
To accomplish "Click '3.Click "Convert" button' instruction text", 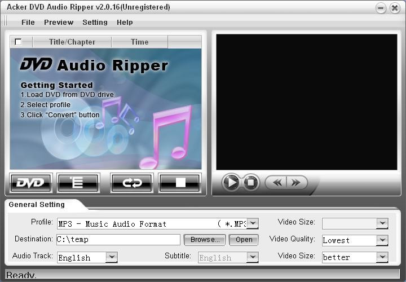I will 60,114.
